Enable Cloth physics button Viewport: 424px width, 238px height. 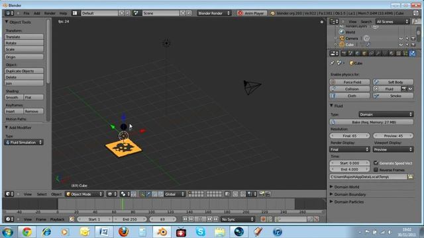pos(349,96)
